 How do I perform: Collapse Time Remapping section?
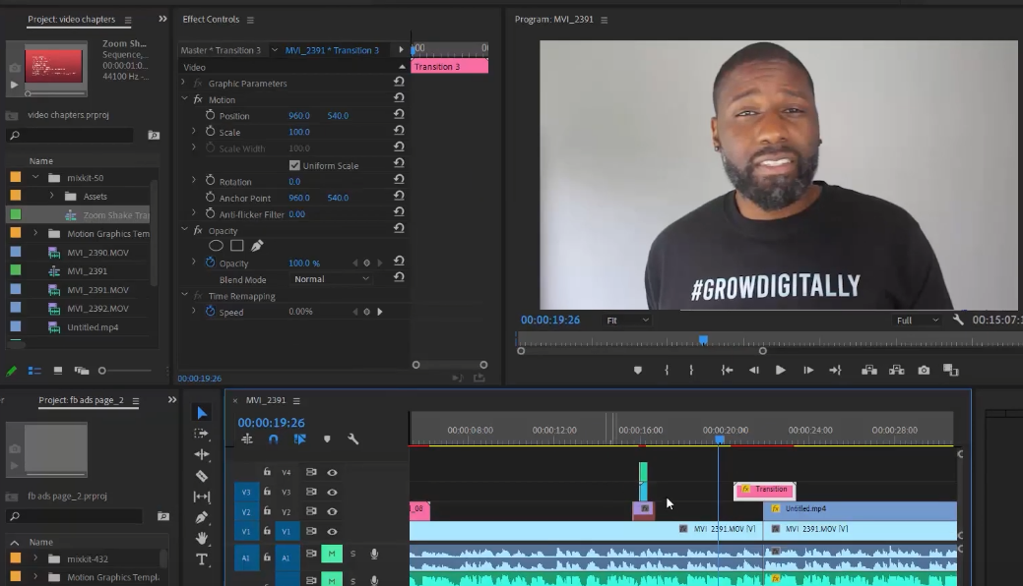[185, 295]
